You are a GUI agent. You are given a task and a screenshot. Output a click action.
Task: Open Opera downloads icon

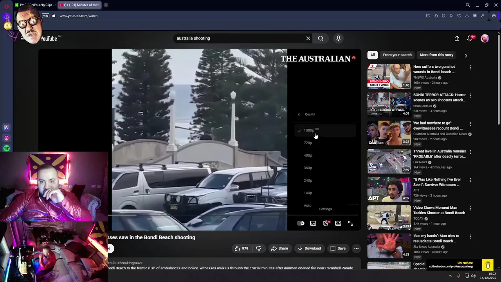tap(467, 16)
